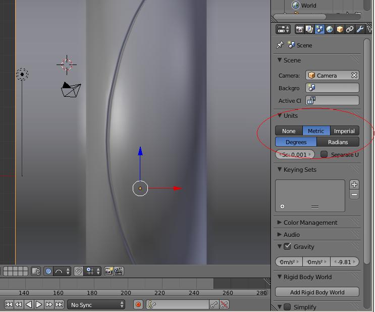375x312 pixels.
Task: Click the OpenGL render image icon
Action: pyautogui.click(x=109, y=271)
